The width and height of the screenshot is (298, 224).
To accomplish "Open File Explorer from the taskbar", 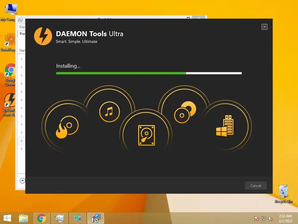I will (x=23, y=218).
